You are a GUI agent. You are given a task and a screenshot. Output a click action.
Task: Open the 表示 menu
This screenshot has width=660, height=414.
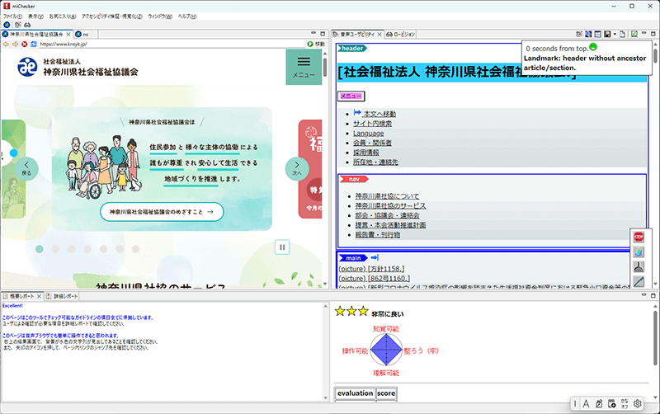(x=35, y=16)
